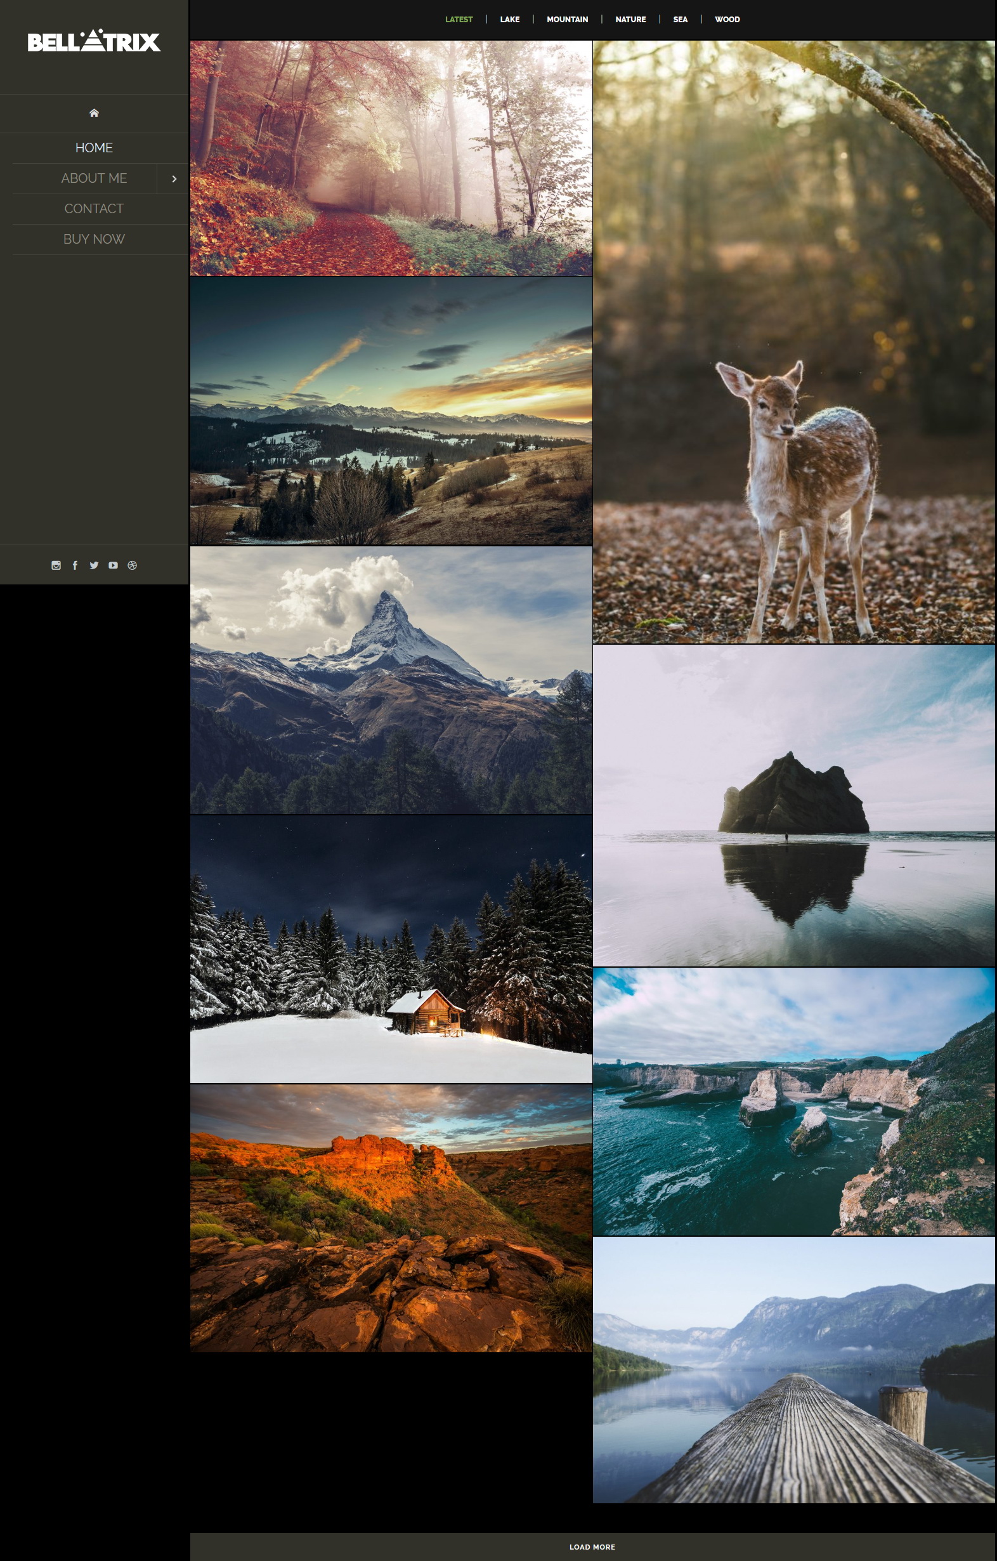Image resolution: width=997 pixels, height=1561 pixels.
Task: Open the Matterhorn peak photo
Action: [391, 680]
